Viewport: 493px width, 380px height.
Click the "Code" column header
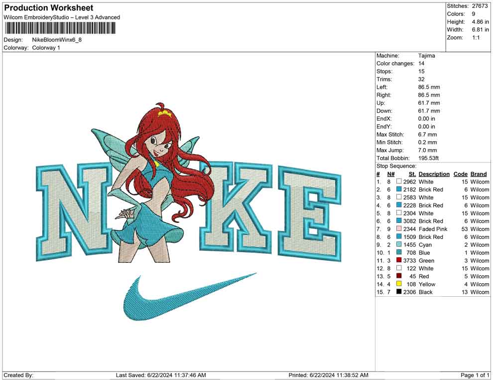(461, 174)
